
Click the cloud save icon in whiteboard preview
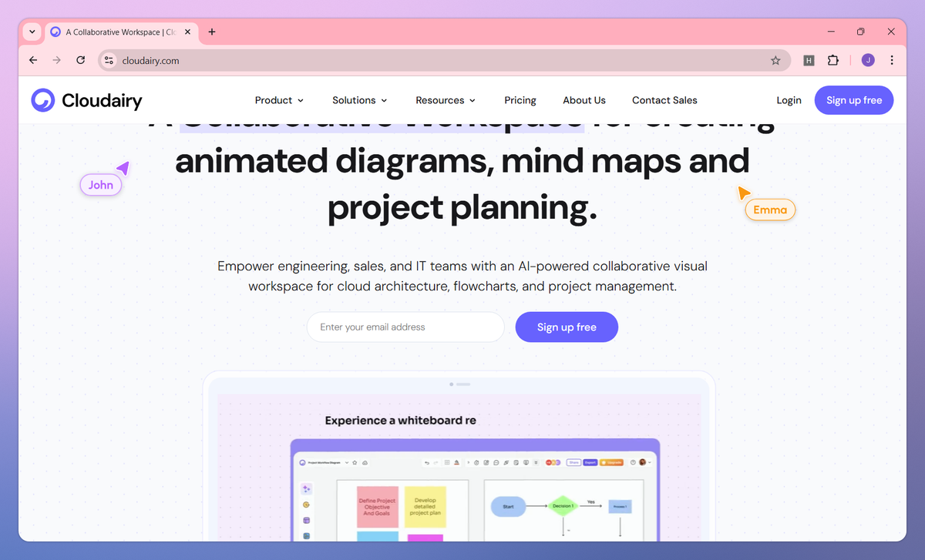[x=365, y=462]
